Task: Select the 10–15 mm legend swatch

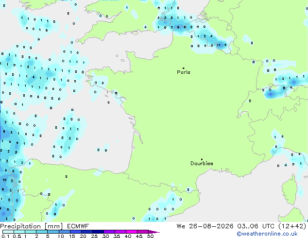Action: [x=64, y=232]
